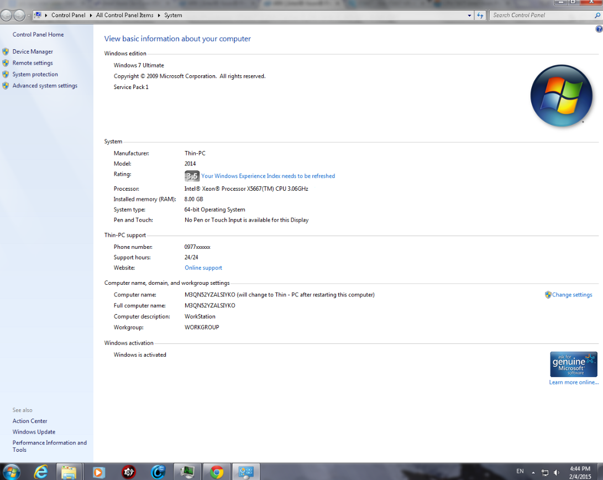Open the address bar history dropdown

[470, 15]
